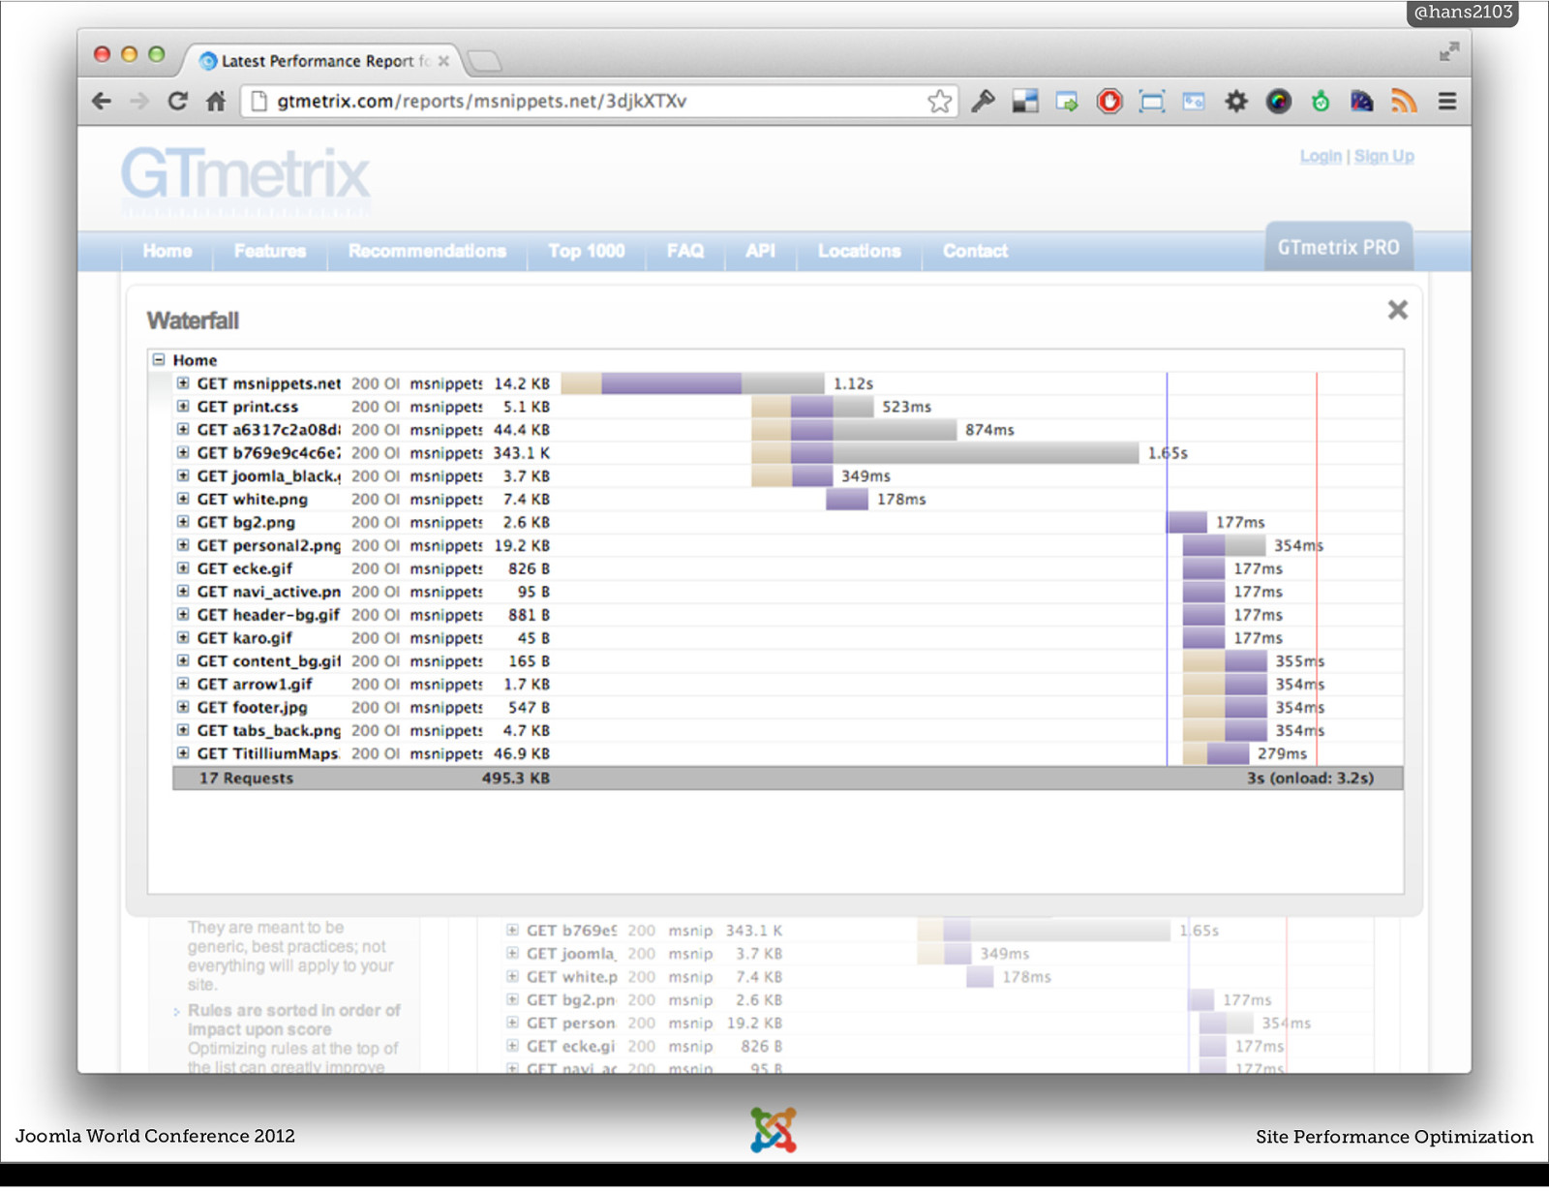Click the Login link
The width and height of the screenshot is (1549, 1193).
click(x=1321, y=156)
